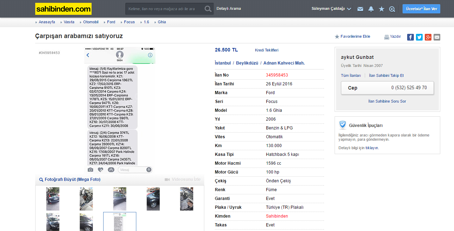
Task: Select the second thumbnail in second row
Action: coord(86,222)
